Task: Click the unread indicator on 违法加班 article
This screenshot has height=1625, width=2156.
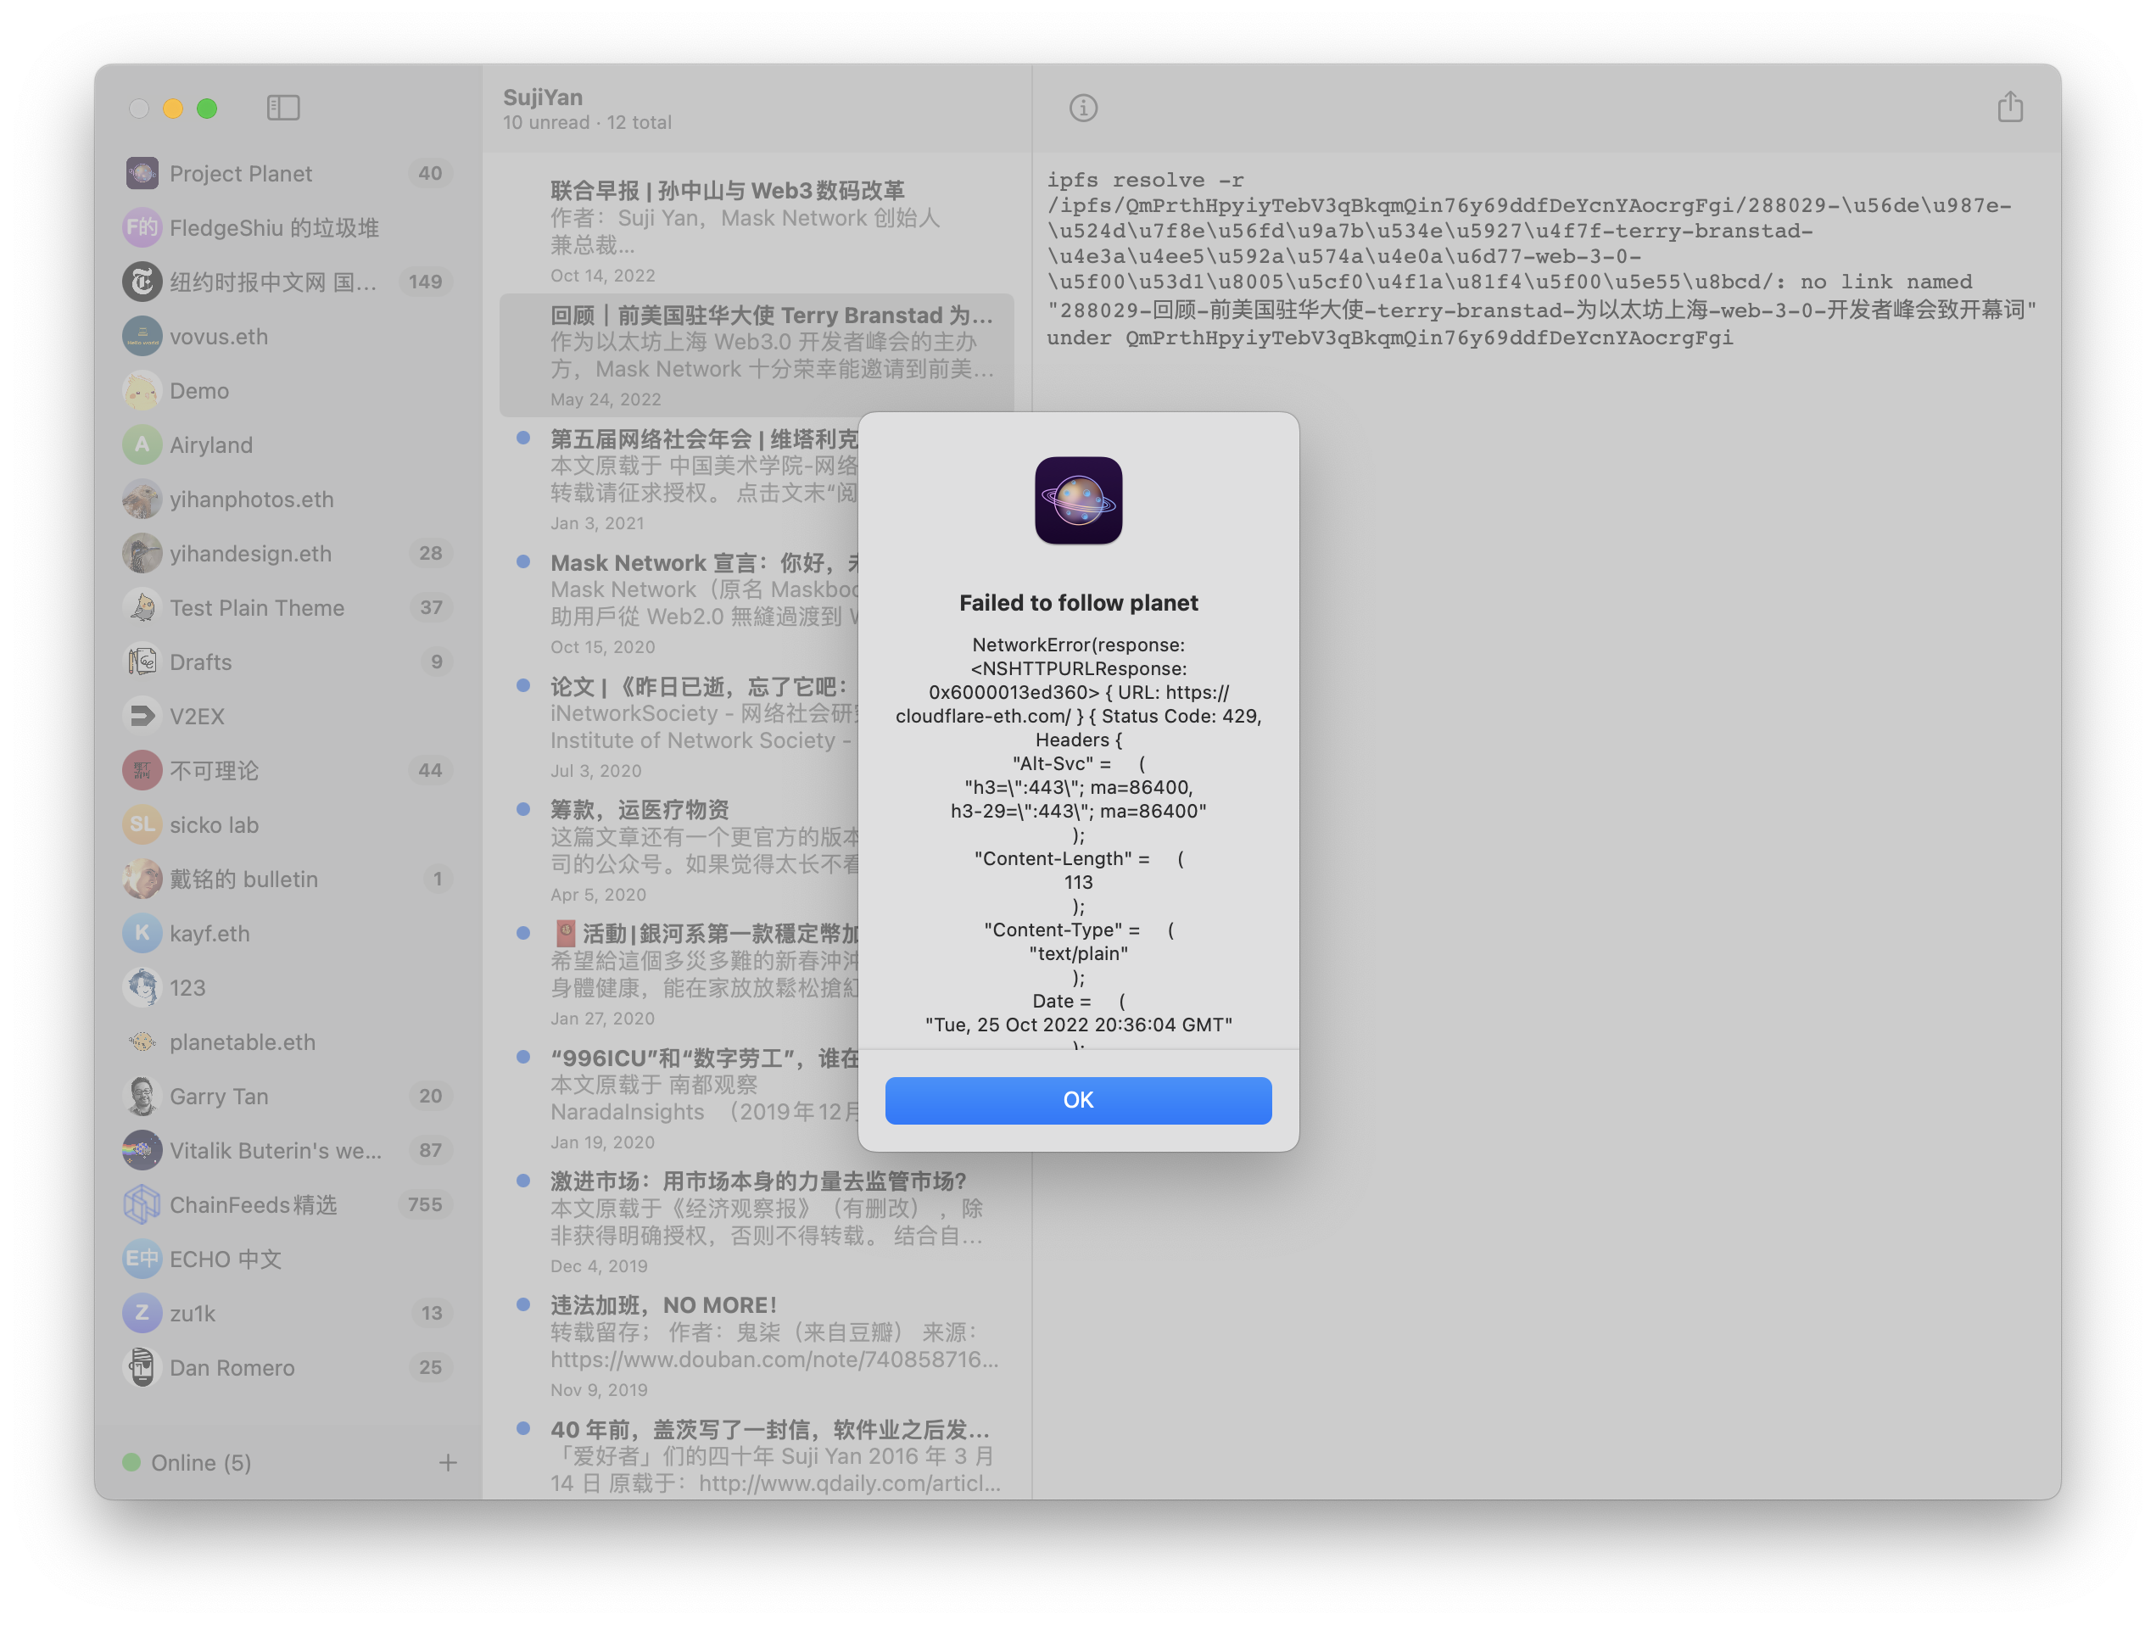Action: point(523,1304)
